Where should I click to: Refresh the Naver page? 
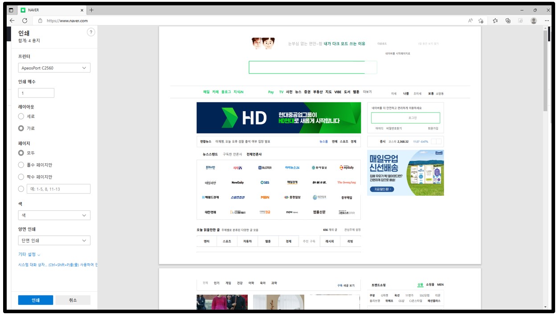(25, 20)
